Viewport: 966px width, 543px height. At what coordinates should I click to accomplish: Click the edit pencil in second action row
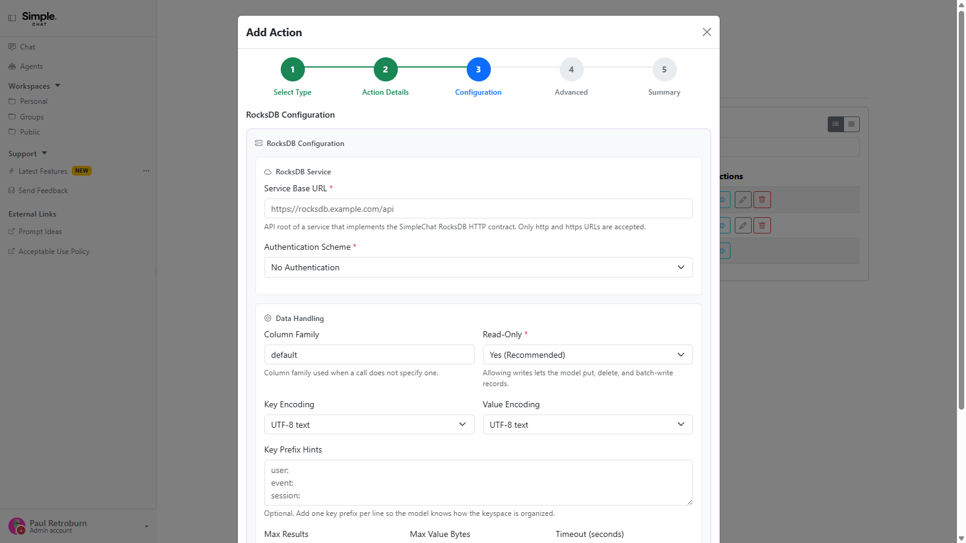743,226
